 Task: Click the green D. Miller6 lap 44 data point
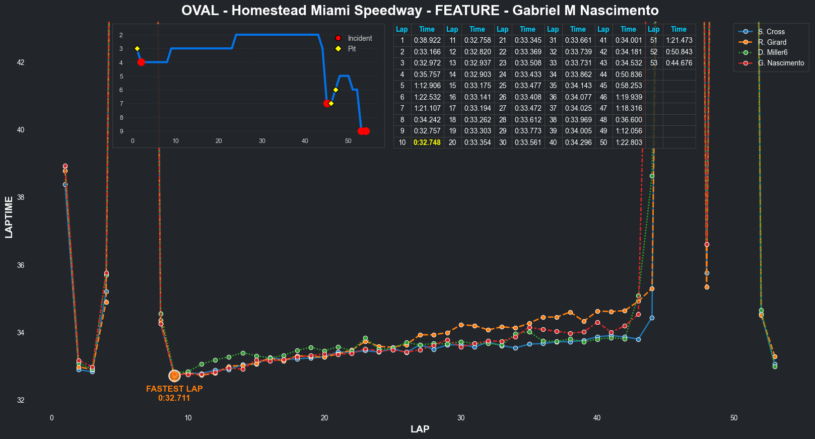click(x=652, y=176)
